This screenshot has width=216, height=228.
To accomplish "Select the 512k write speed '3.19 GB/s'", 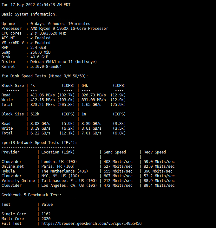I will (x=40, y=128).
